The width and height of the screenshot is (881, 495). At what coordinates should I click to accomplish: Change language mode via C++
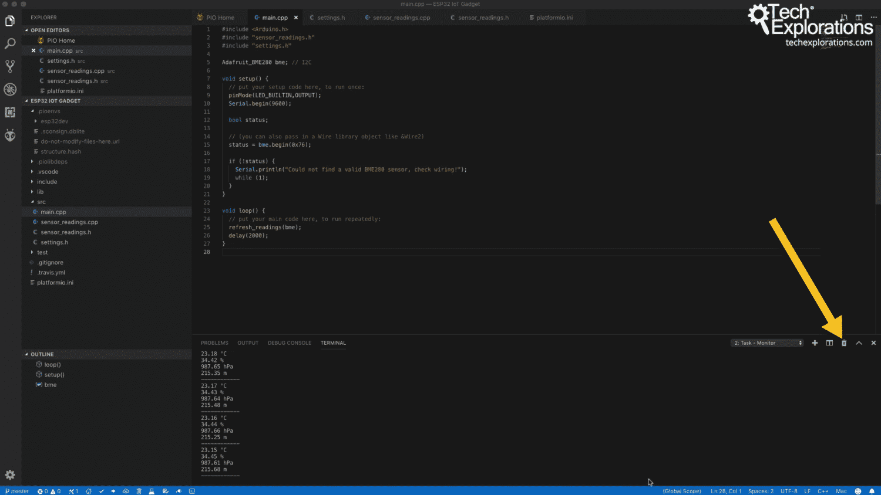click(x=823, y=491)
